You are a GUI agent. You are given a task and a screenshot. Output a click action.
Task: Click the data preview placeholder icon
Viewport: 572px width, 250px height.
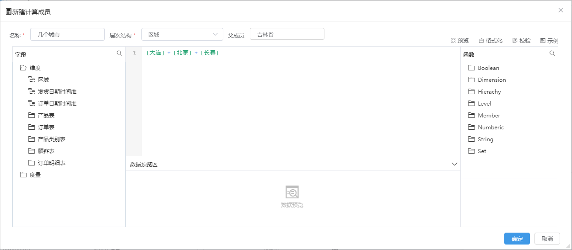(x=292, y=192)
